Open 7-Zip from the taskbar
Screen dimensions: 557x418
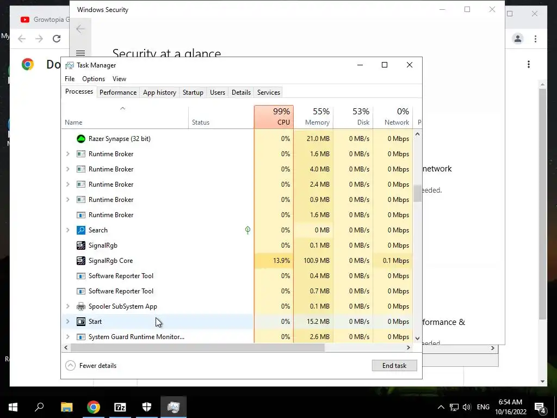coord(120,407)
